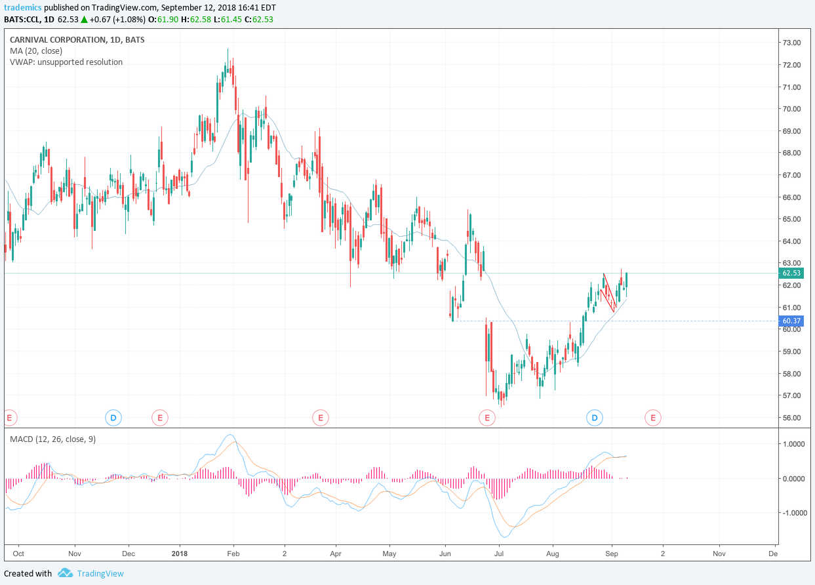Click the May label on time axis

click(x=389, y=554)
